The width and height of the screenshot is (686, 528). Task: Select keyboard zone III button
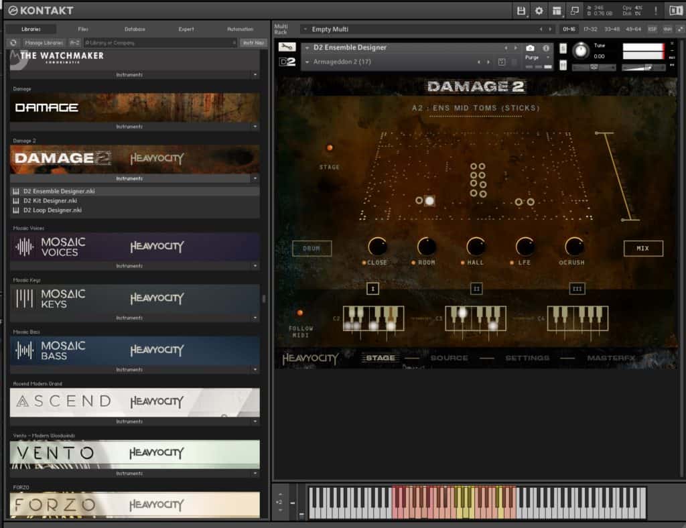[577, 289]
